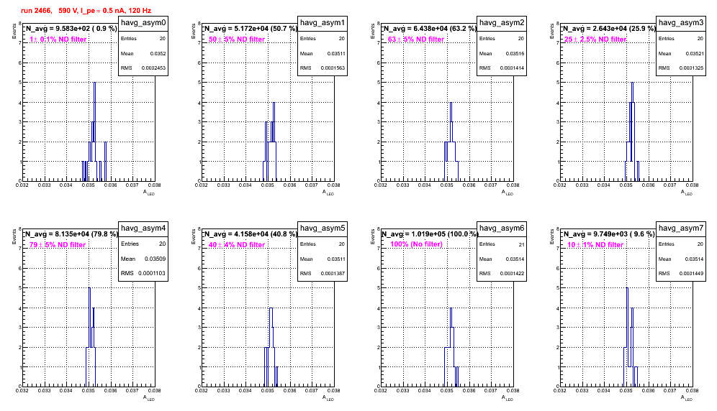This screenshot has height=411, width=717.
Task: Select the havg_asym1 stats box title
Action: [x=323, y=23]
